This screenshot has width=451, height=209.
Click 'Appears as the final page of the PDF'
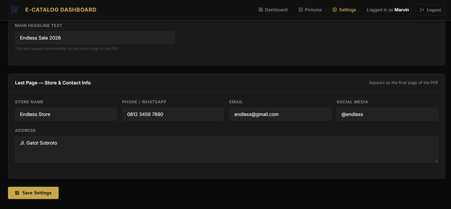pyautogui.click(x=404, y=83)
